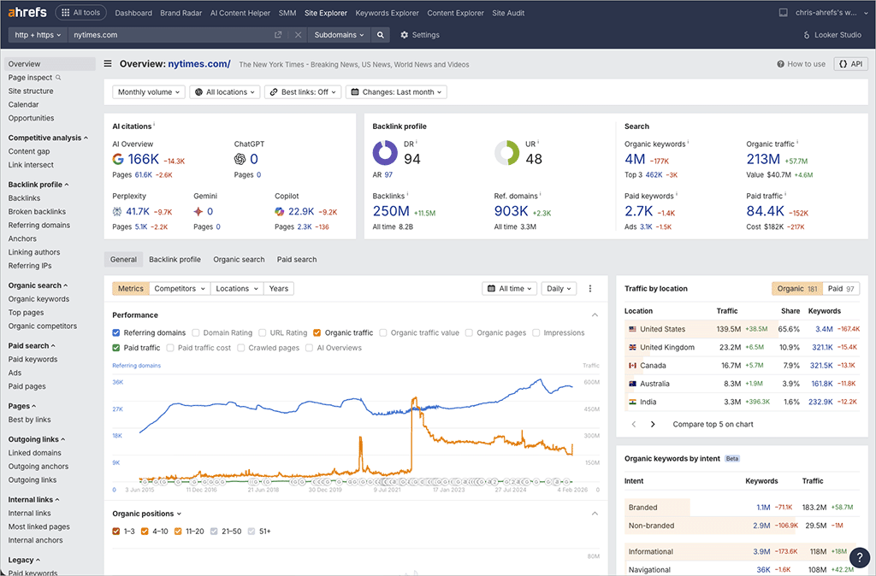Enable the Domain Rating checkbox

pos(194,332)
